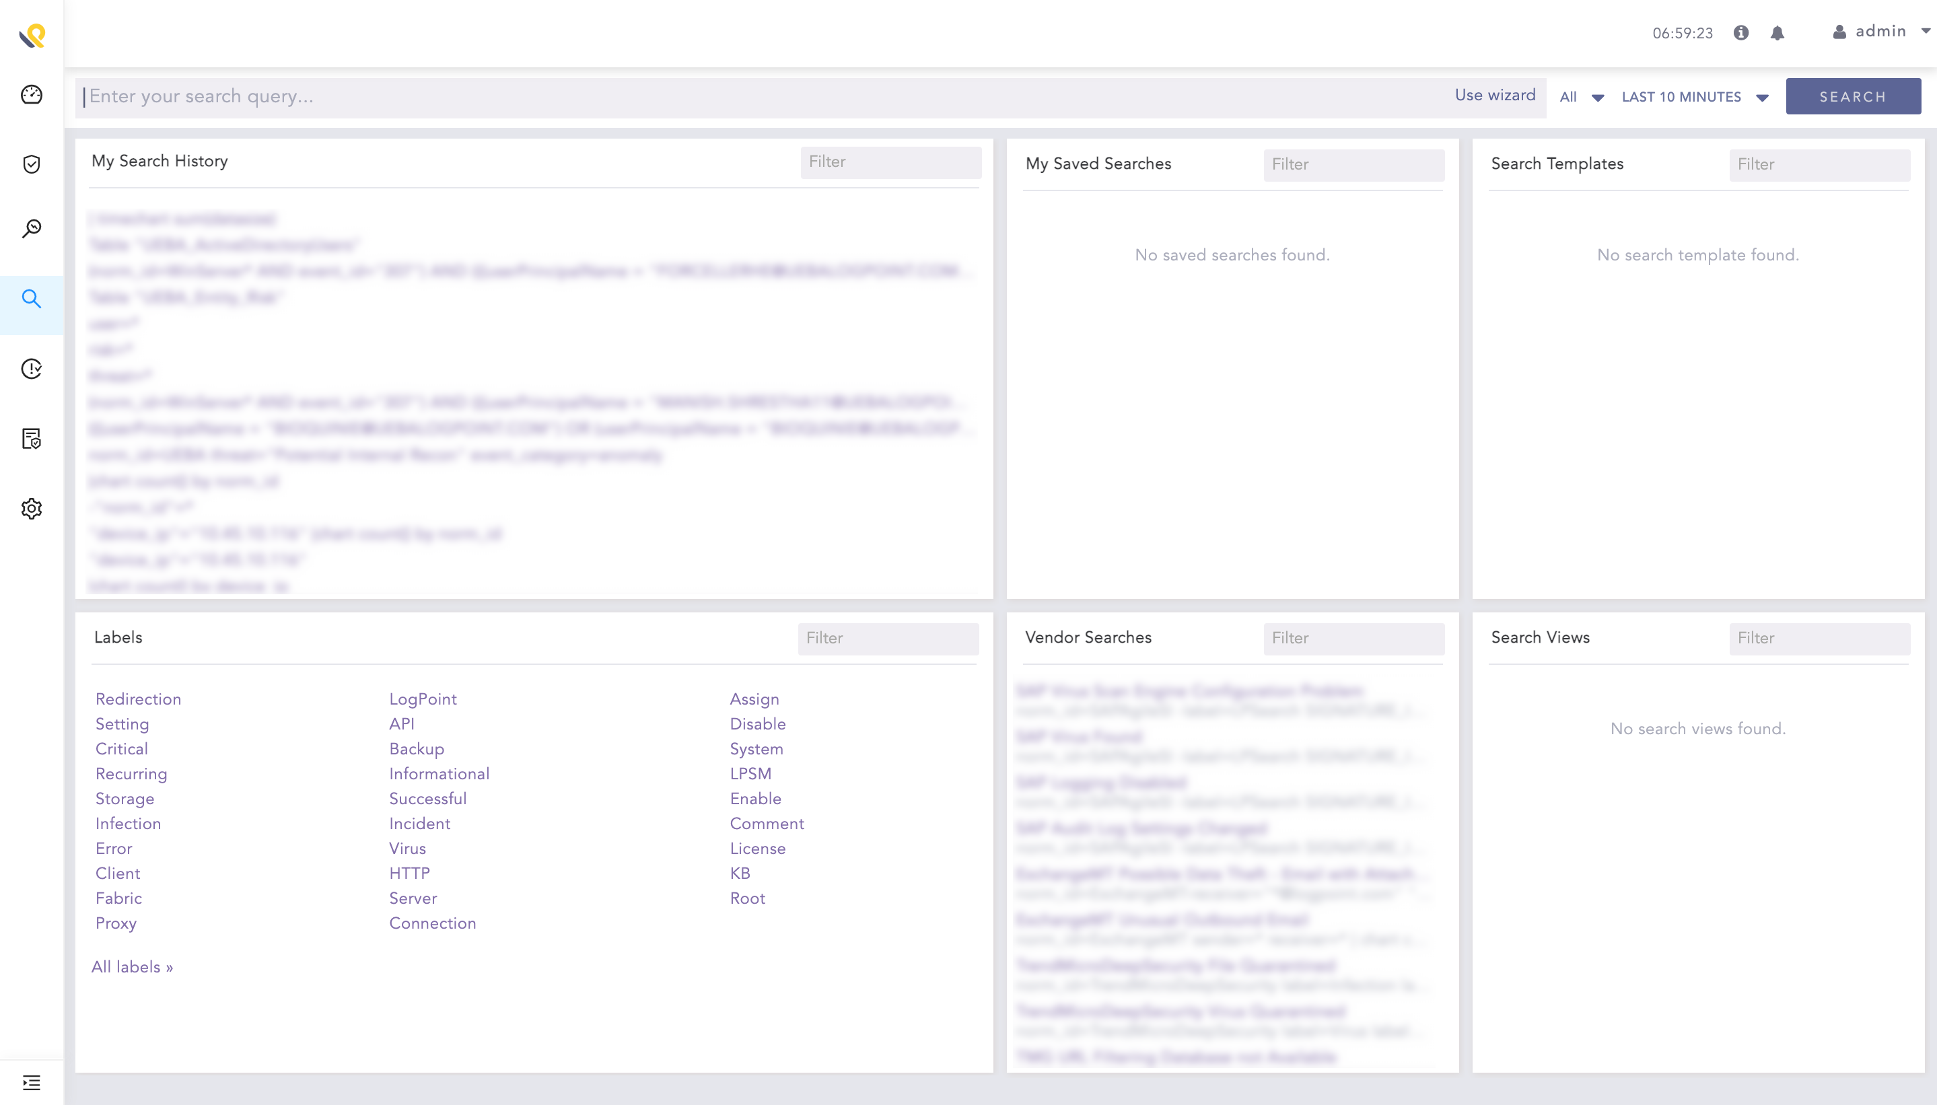Open the investigate magnifier-with-lightning icon
This screenshot has height=1105, width=1937.
click(x=31, y=228)
